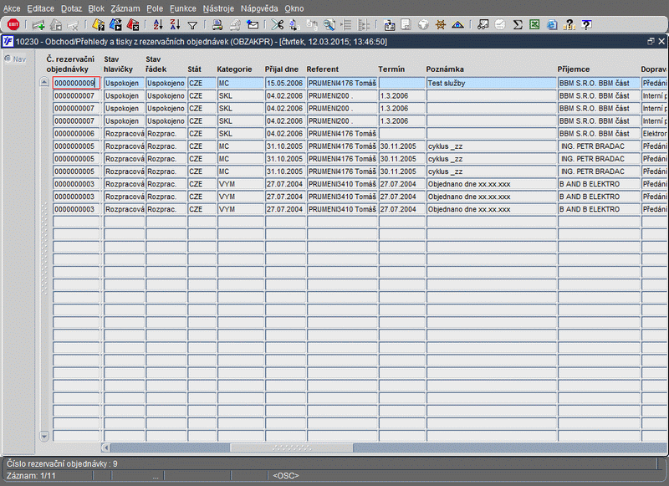
Task: Click the '<OSC>' status bar indicator
Action: click(285, 475)
